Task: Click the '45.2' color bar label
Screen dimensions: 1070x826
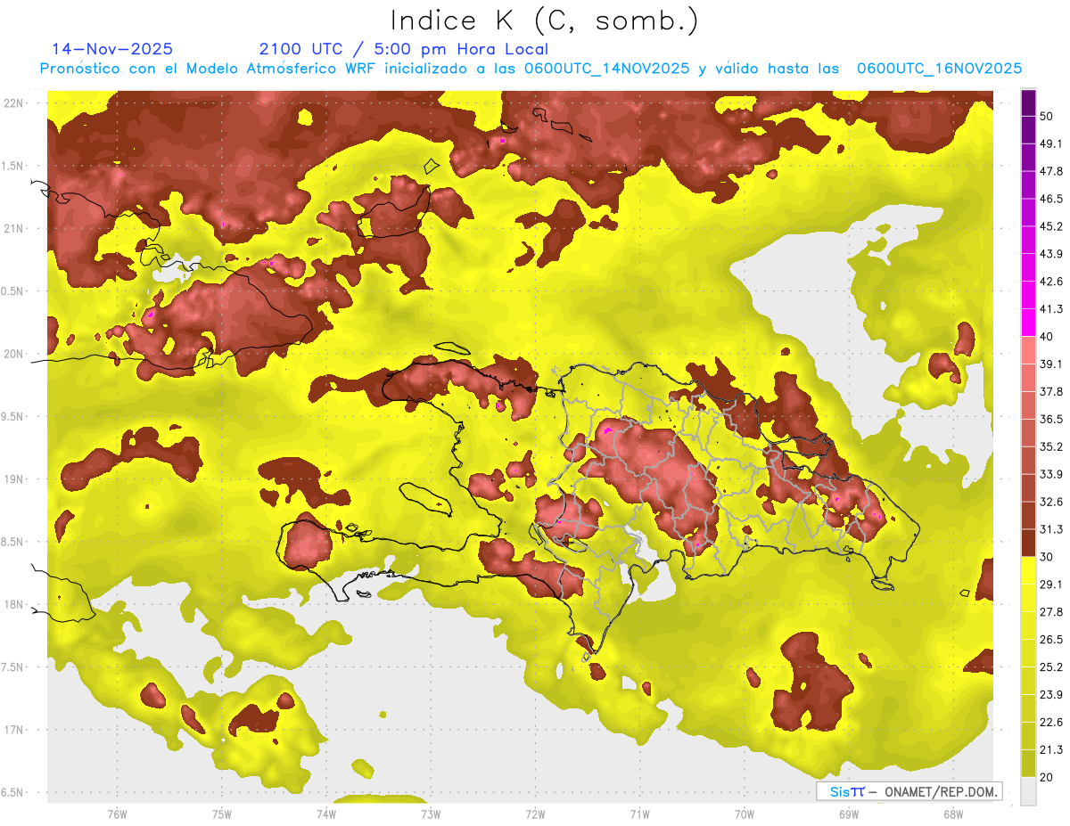Action: [x=1051, y=226]
